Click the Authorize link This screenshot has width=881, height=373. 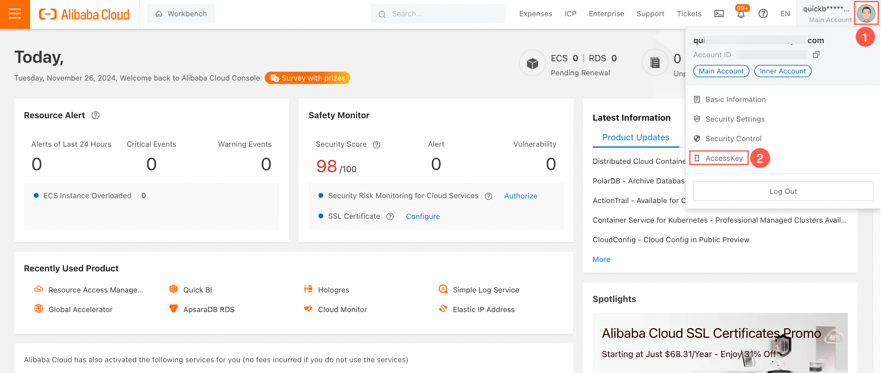click(x=521, y=196)
